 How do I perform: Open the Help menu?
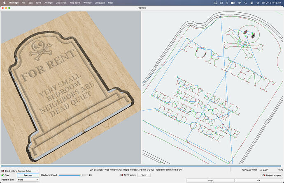coord(110,3)
